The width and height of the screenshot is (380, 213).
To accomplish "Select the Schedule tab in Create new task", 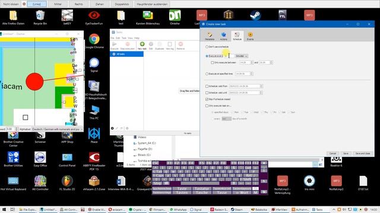I will point(237,36).
